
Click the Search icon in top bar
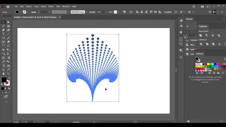(194, 7)
